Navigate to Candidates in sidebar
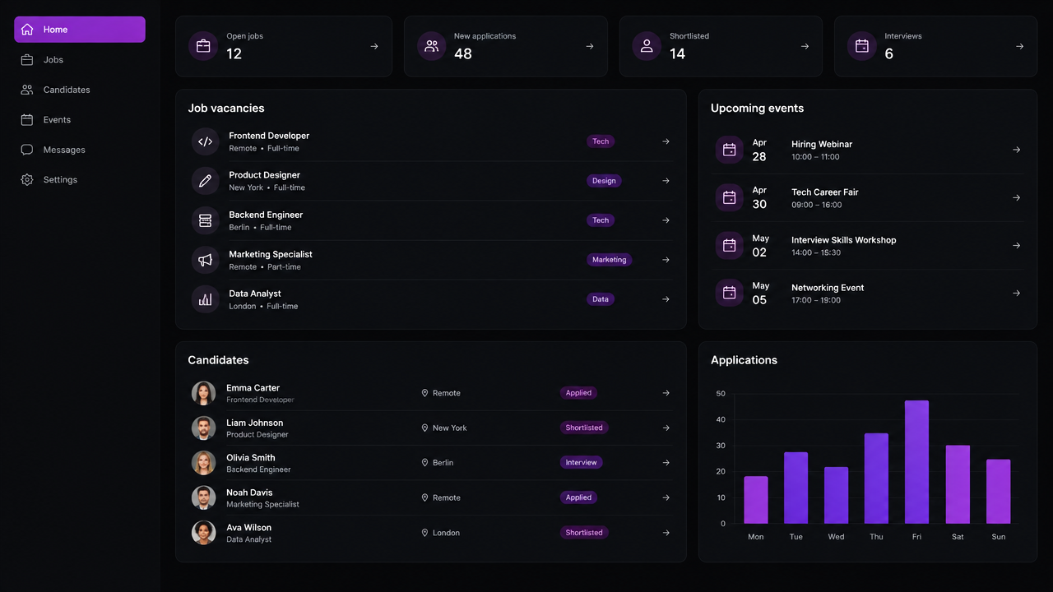Image resolution: width=1053 pixels, height=592 pixels. [x=80, y=90]
